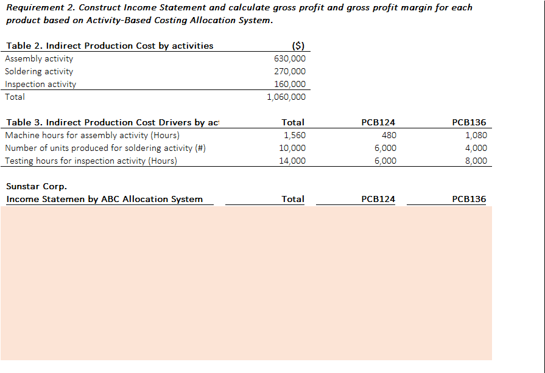Click the assembly machine hours 480 for PCB124

tap(389, 135)
